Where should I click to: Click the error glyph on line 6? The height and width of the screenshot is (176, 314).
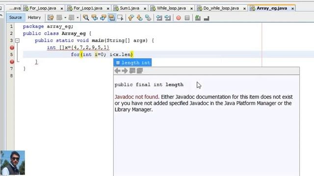tap(12, 62)
